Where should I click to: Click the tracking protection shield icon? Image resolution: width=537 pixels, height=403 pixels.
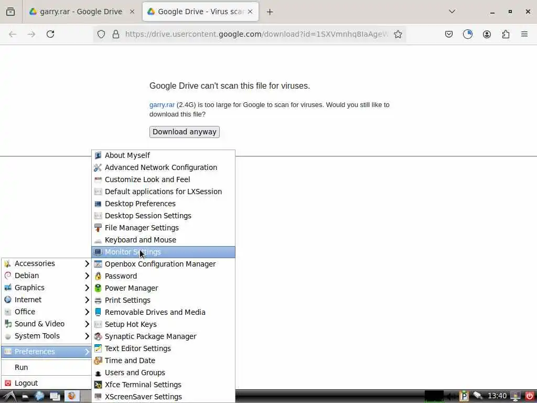(101, 34)
